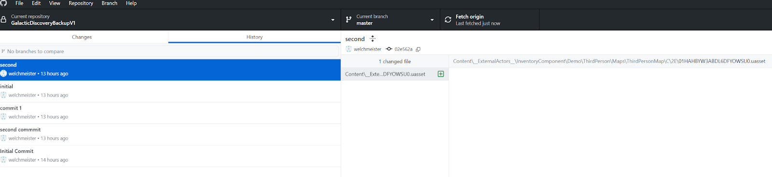772x177 pixels.
Task: Open the Current branch master dropdown
Action: (390, 20)
